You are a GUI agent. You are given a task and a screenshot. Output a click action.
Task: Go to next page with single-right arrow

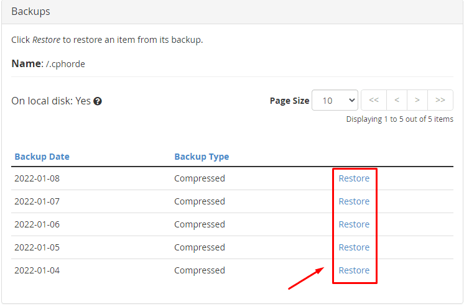(x=417, y=100)
